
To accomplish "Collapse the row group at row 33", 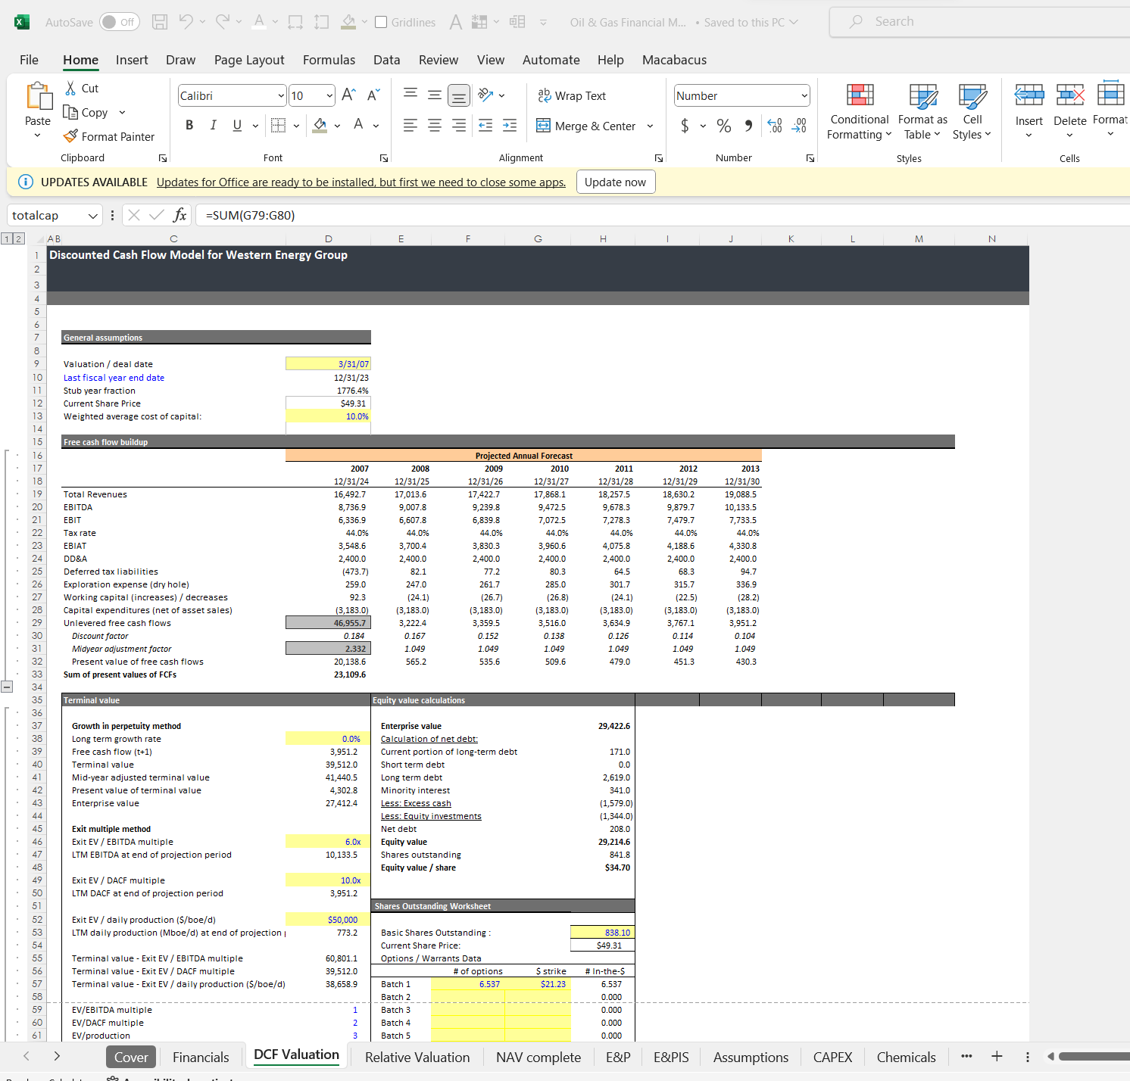I will (x=8, y=687).
